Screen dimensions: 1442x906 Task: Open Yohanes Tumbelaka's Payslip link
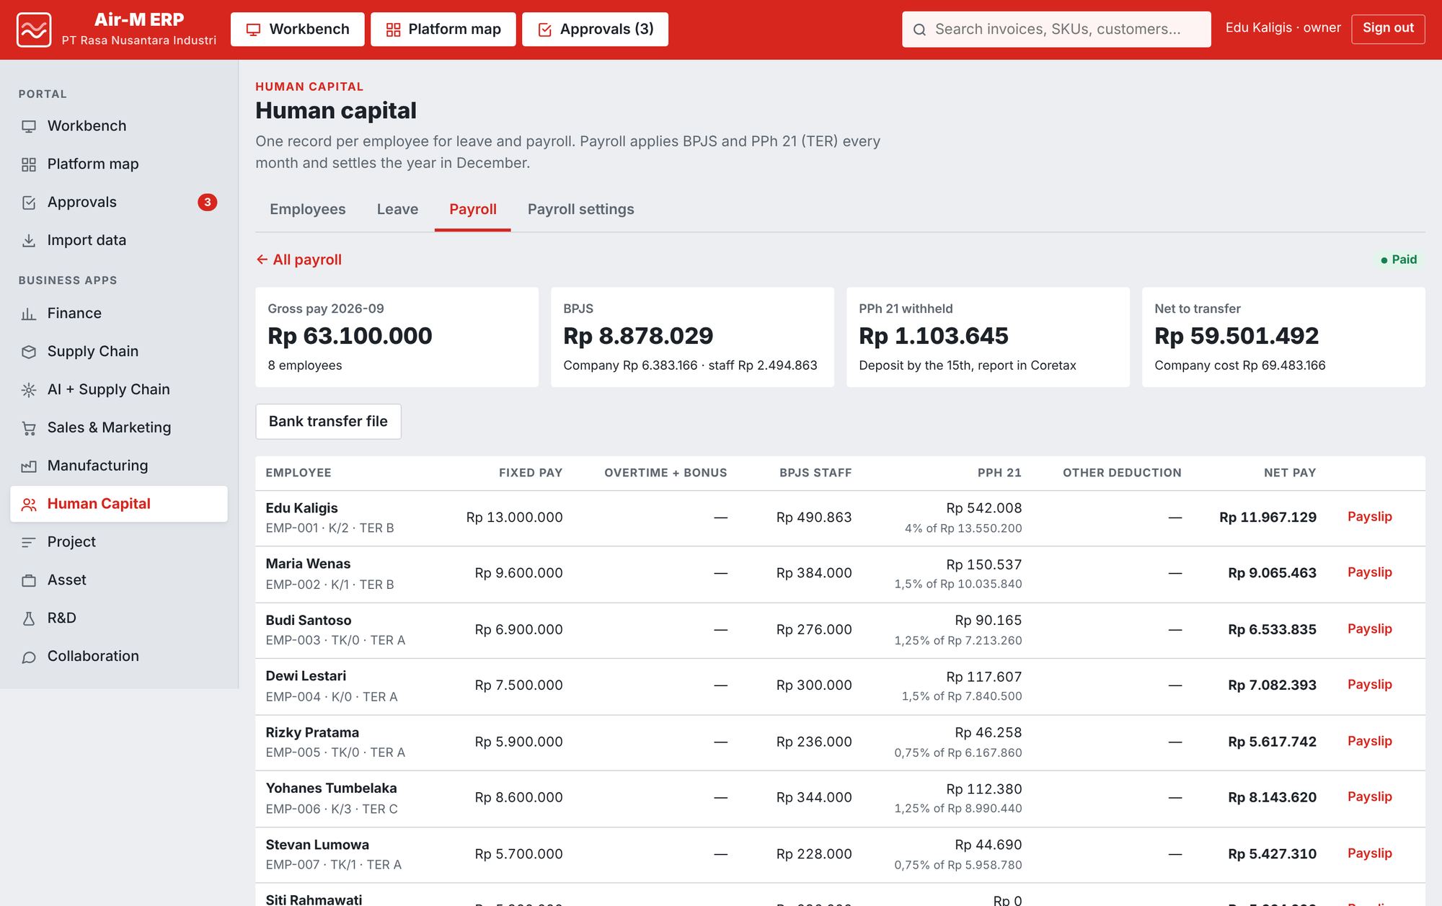pos(1370,796)
